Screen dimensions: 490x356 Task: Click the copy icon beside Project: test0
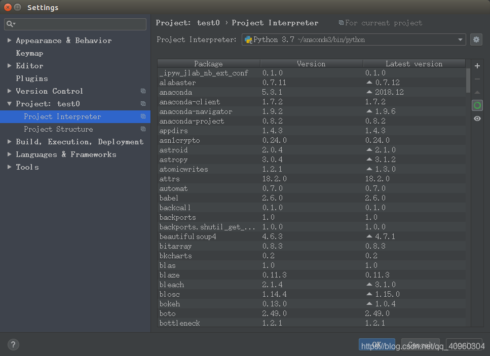tap(143, 104)
